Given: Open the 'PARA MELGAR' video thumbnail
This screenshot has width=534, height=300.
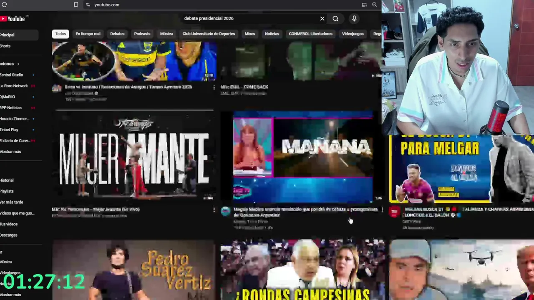Looking at the screenshot, I should pos(461,168).
